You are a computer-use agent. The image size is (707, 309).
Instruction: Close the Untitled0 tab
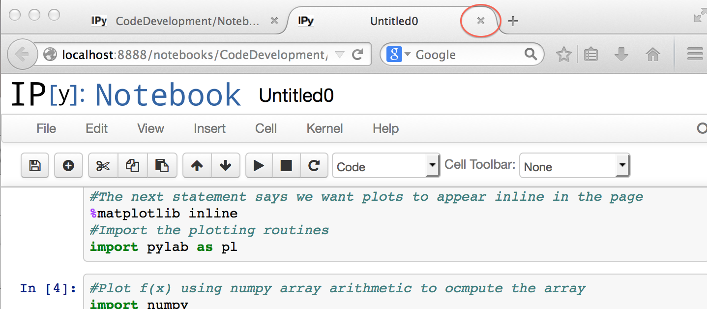click(481, 21)
